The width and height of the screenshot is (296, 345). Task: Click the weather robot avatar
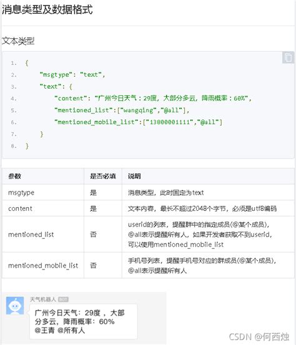(15, 306)
